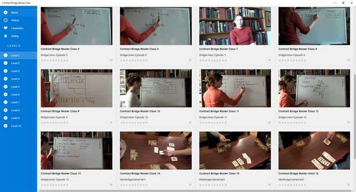Rate Master Class 9 using its star bar

(55, 122)
